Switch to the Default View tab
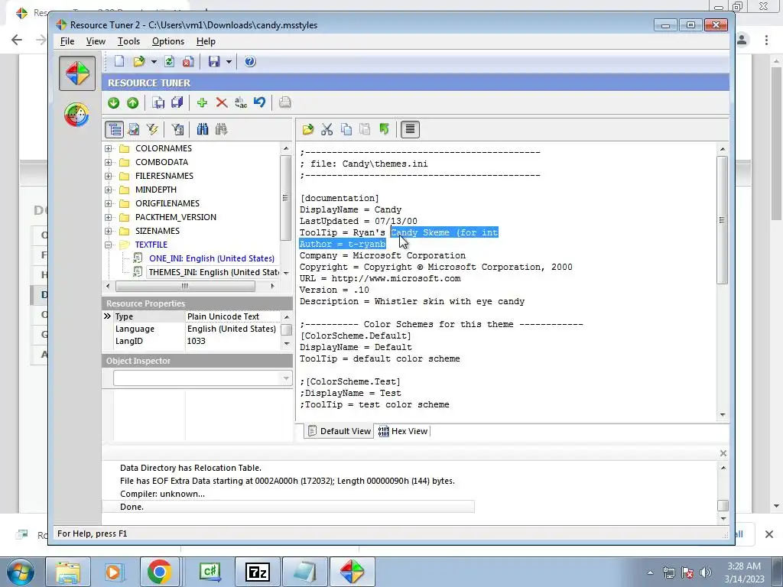This screenshot has width=783, height=587. point(339,431)
